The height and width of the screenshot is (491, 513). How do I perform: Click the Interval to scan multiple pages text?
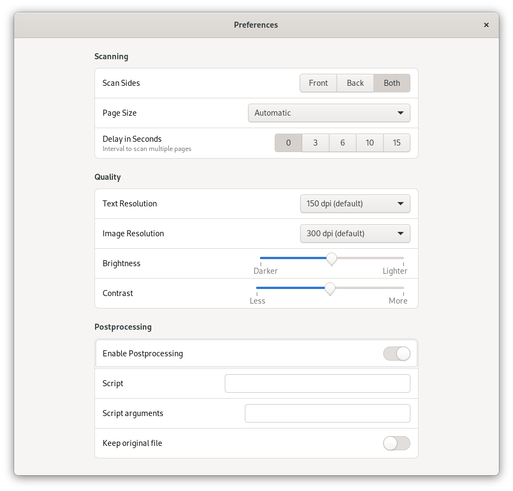[x=147, y=149]
